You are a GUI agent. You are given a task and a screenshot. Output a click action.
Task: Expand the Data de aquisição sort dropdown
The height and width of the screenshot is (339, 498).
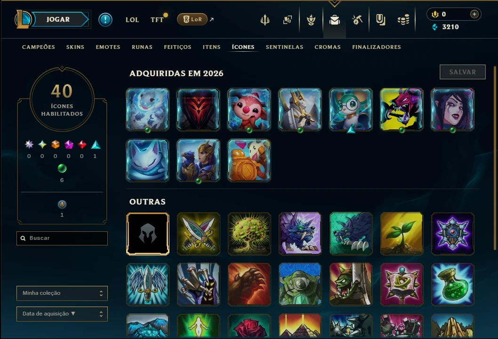62,314
